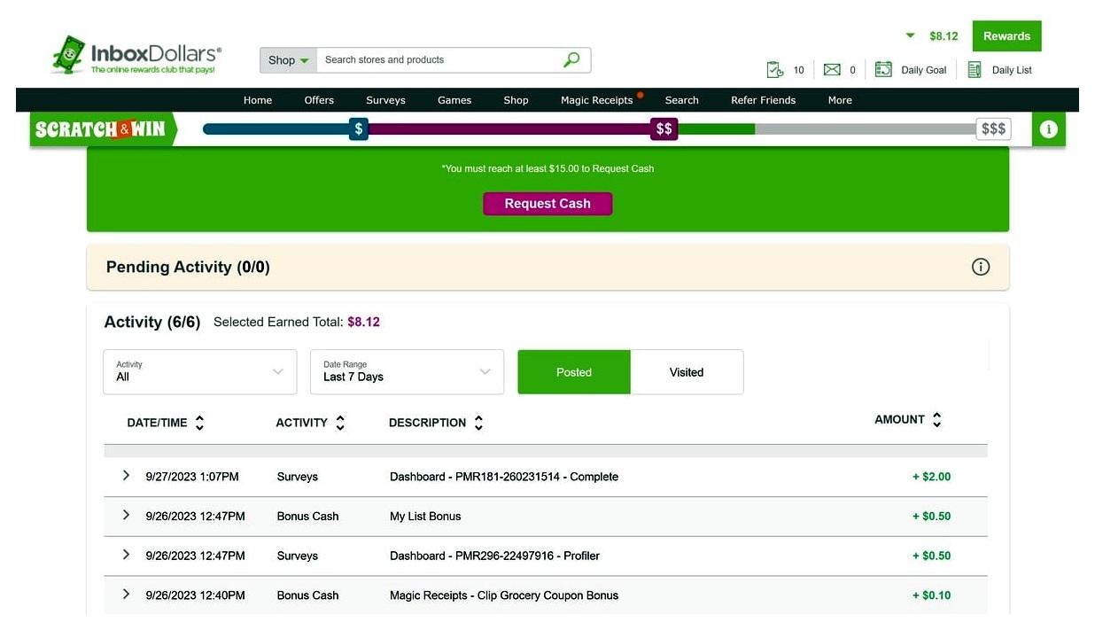Switch to the Visited toggle
The width and height of the screenshot is (1095, 630).
click(x=687, y=372)
